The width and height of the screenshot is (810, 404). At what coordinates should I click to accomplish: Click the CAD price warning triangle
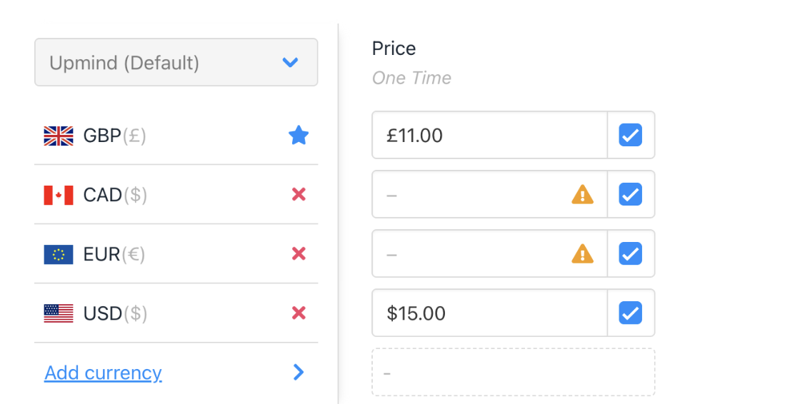582,194
